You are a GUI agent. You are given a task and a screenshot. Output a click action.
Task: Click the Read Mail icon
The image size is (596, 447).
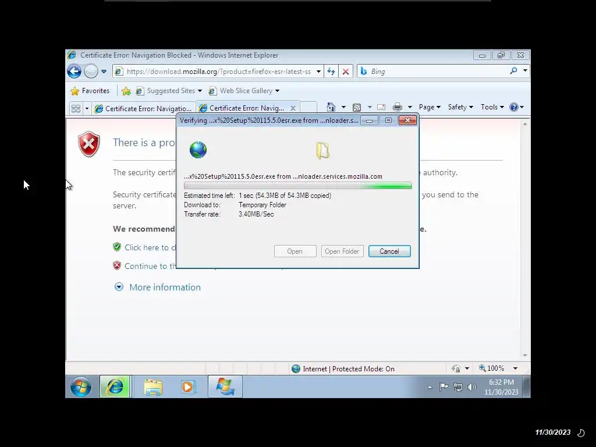381,107
